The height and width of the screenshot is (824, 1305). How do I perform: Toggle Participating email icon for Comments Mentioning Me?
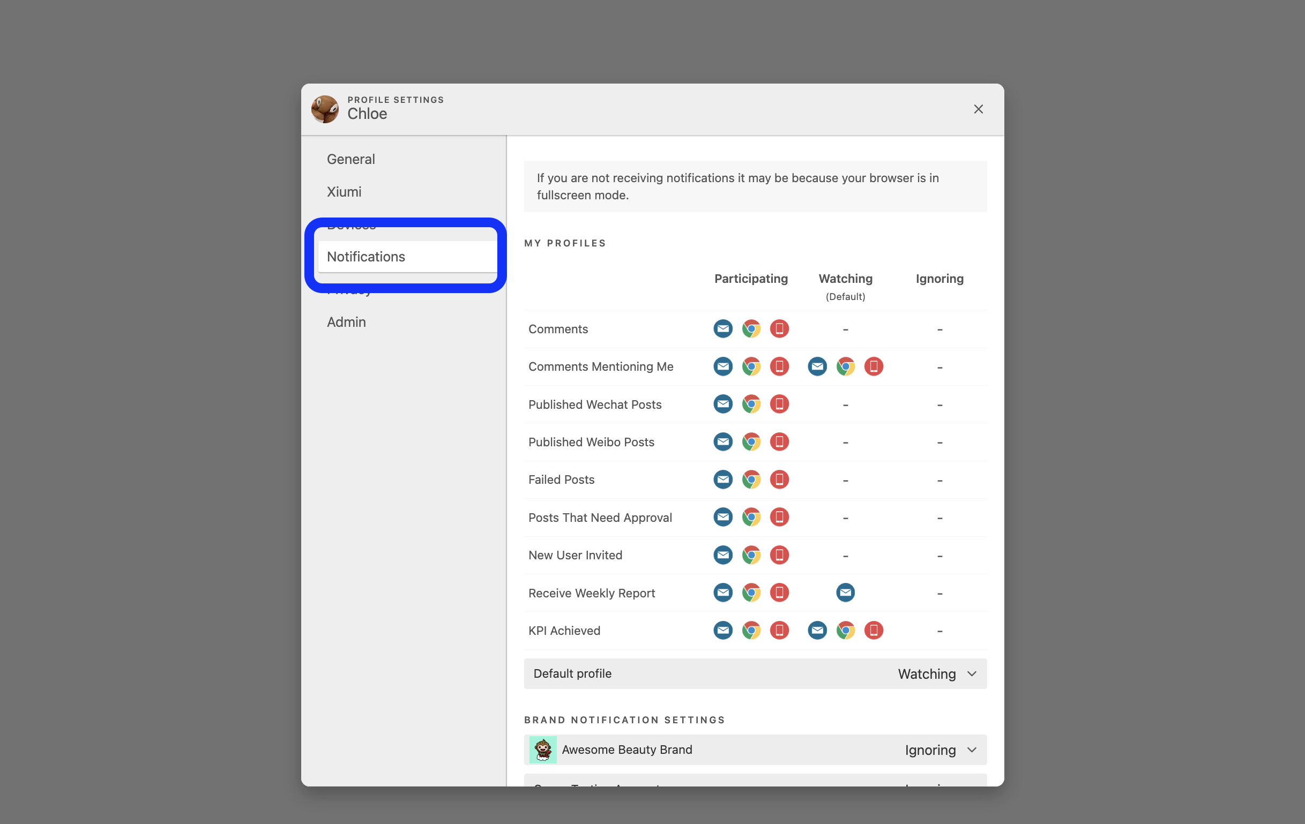723,367
